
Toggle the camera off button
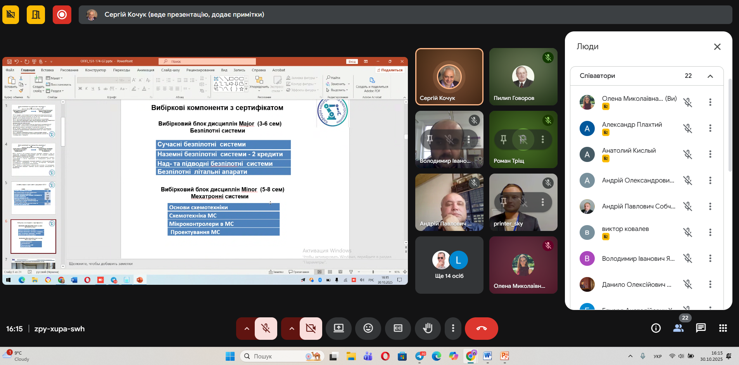click(x=311, y=329)
